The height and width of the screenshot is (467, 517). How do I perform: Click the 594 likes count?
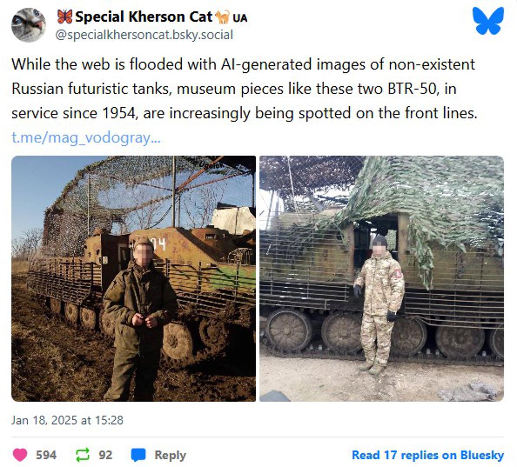(x=46, y=455)
